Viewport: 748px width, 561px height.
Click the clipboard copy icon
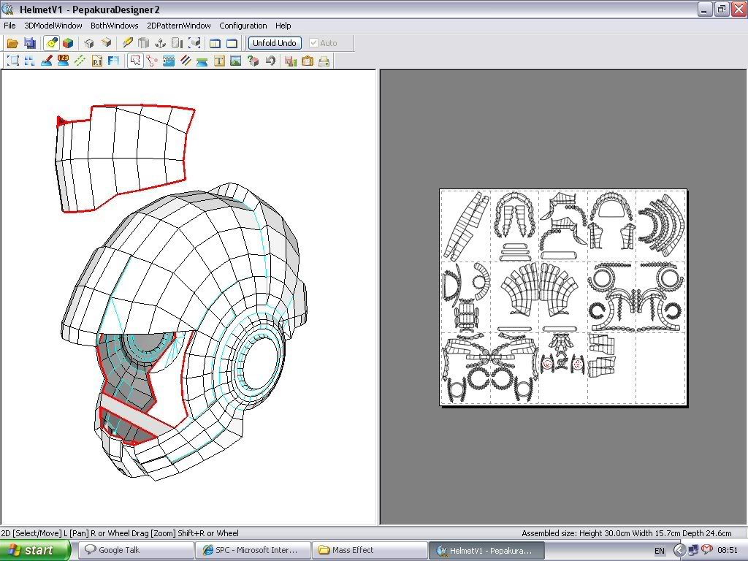[x=308, y=61]
